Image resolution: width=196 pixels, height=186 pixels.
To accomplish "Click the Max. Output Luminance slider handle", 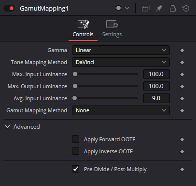I will click(75, 86).
